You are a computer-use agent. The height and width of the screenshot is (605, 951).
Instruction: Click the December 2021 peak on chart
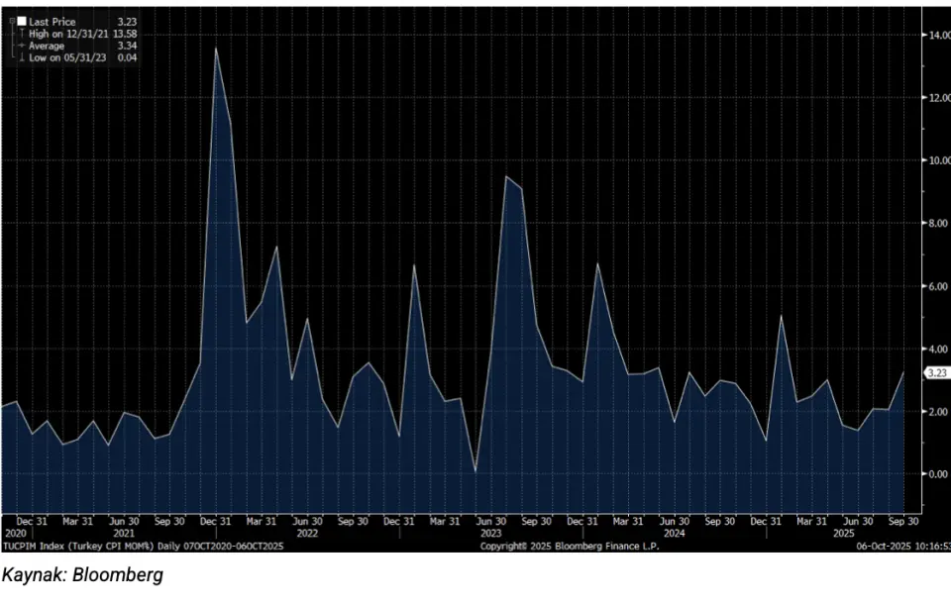click(x=215, y=49)
